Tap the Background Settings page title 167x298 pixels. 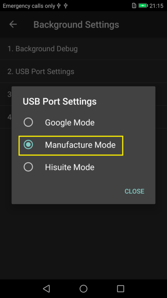coord(76,25)
